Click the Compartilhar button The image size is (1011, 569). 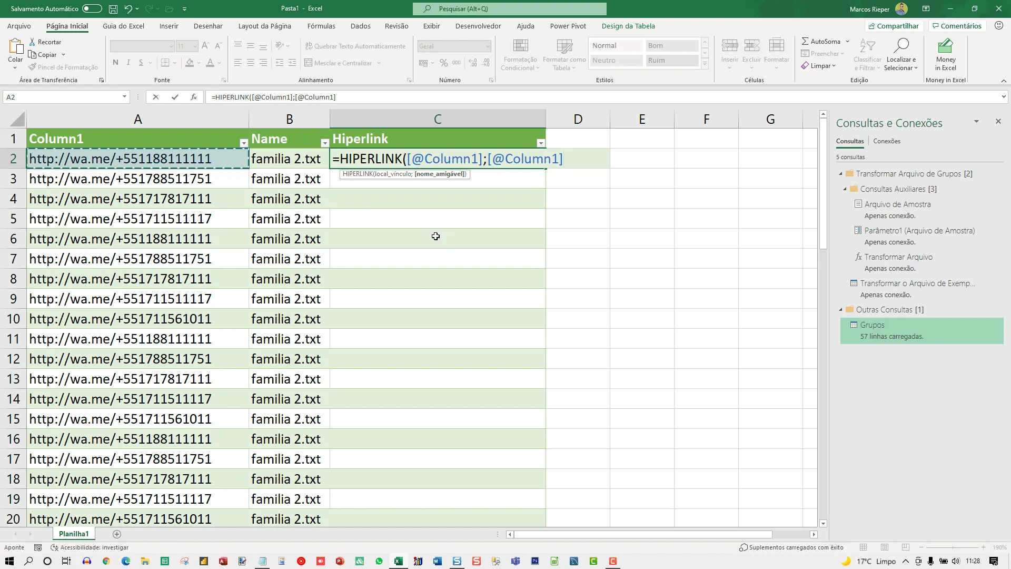pos(893,26)
